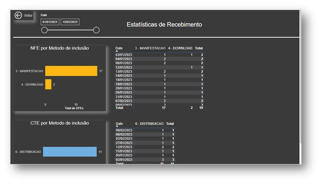Sort NFE table by Date column header
The width and height of the screenshot is (321, 184).
click(119, 48)
